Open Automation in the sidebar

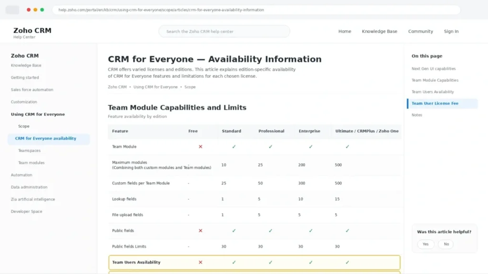tap(21, 175)
